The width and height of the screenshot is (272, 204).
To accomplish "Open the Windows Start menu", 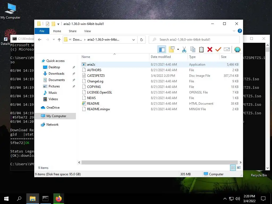I will 6,199.
